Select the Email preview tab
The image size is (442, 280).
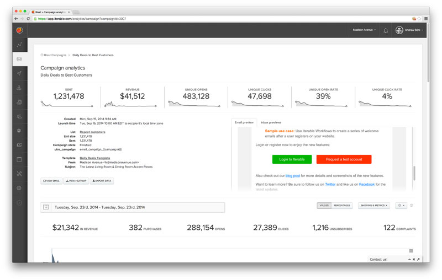tap(244, 122)
